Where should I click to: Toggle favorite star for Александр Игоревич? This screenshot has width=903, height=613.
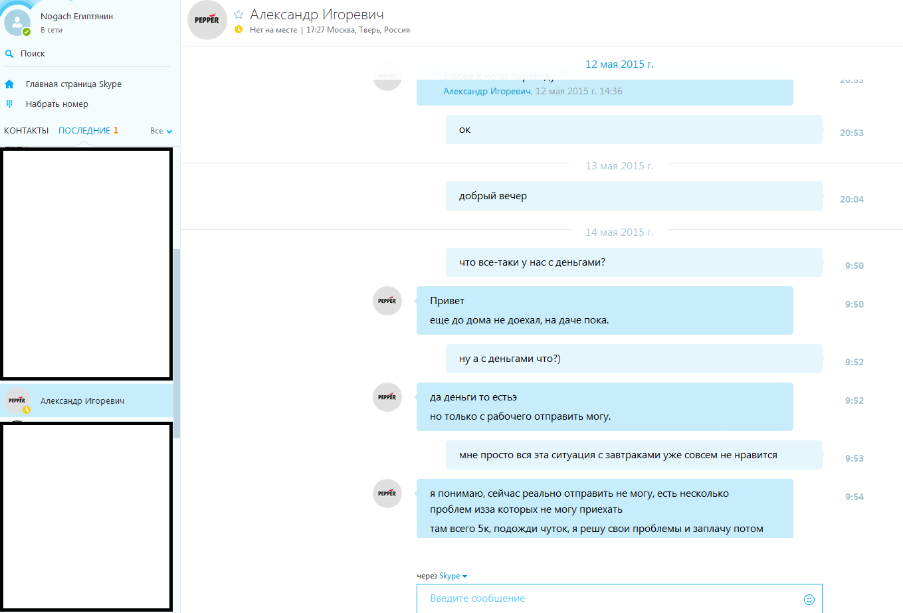[239, 15]
